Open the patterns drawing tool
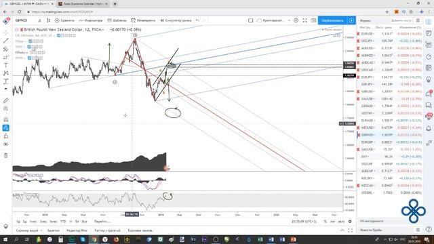Viewport: 434px width, 244px height. [5, 73]
